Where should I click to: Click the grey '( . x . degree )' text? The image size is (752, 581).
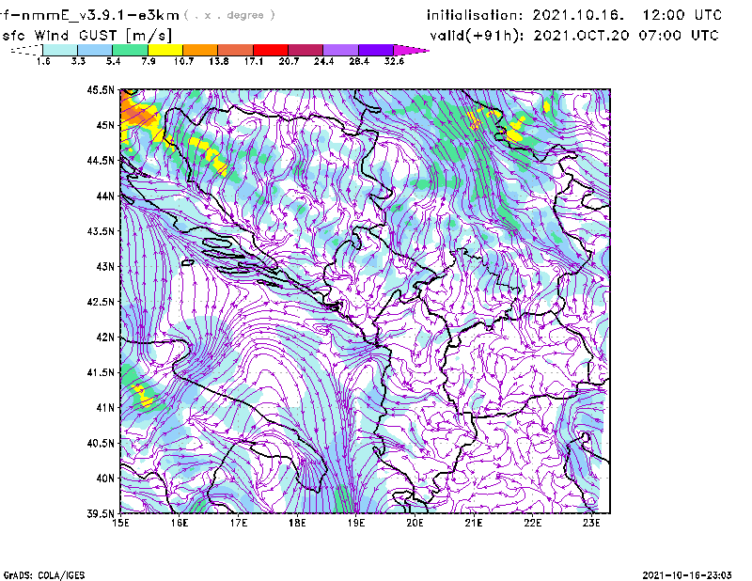[x=229, y=15]
